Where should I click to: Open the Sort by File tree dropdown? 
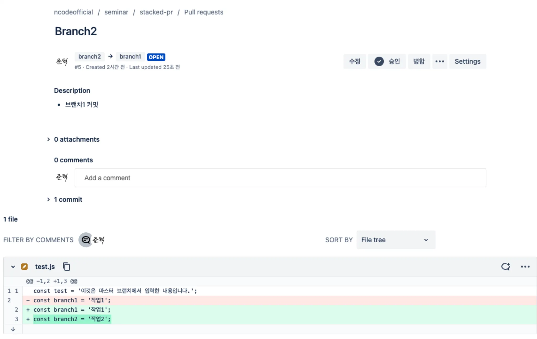tap(395, 240)
